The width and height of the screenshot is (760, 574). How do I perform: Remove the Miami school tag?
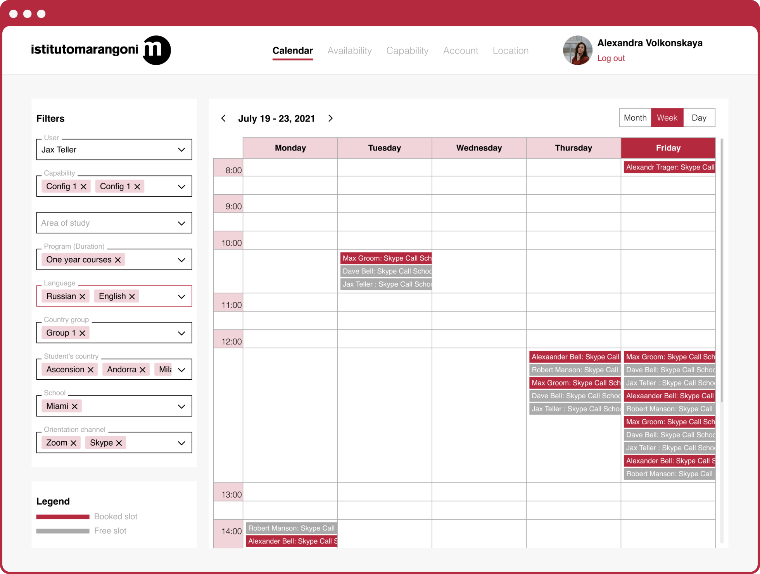point(75,406)
